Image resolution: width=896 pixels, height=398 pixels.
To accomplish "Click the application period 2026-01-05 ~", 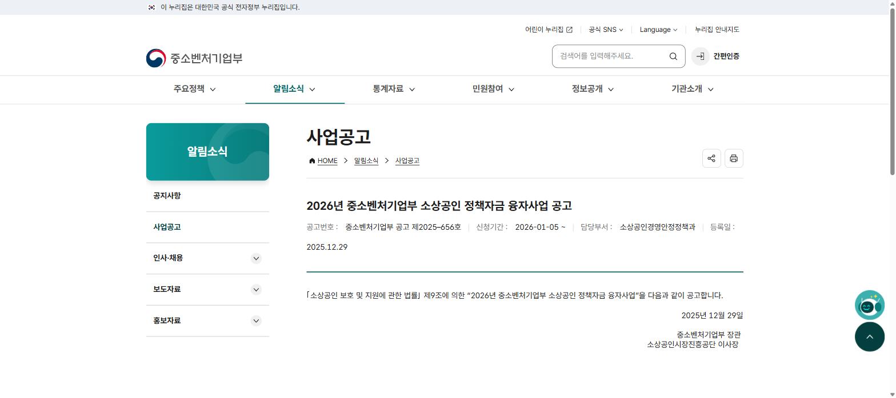I will 540,228.
